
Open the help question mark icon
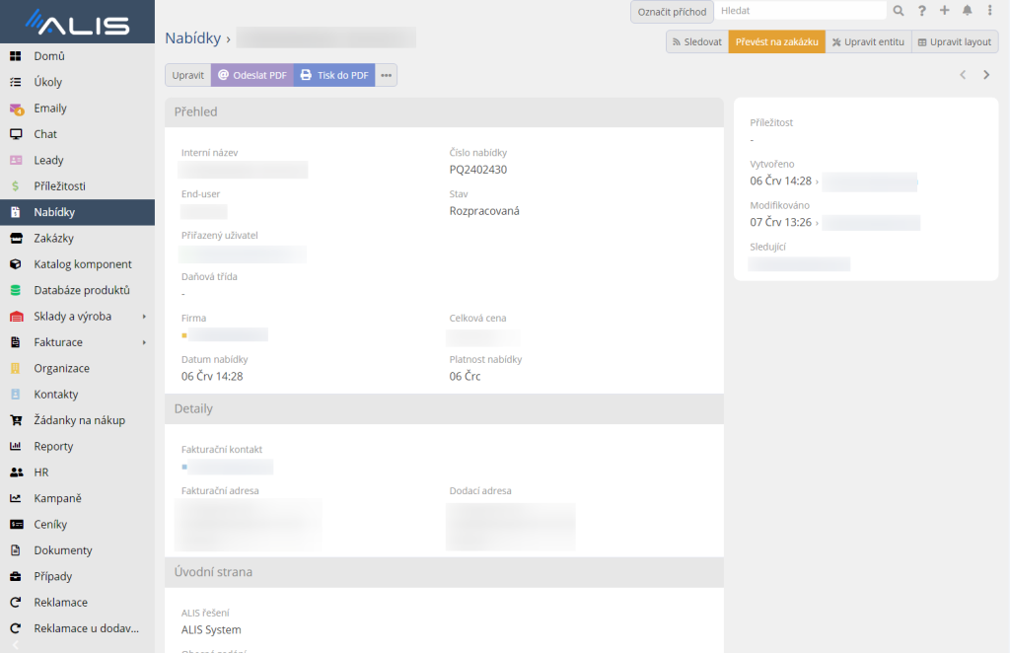[921, 11]
